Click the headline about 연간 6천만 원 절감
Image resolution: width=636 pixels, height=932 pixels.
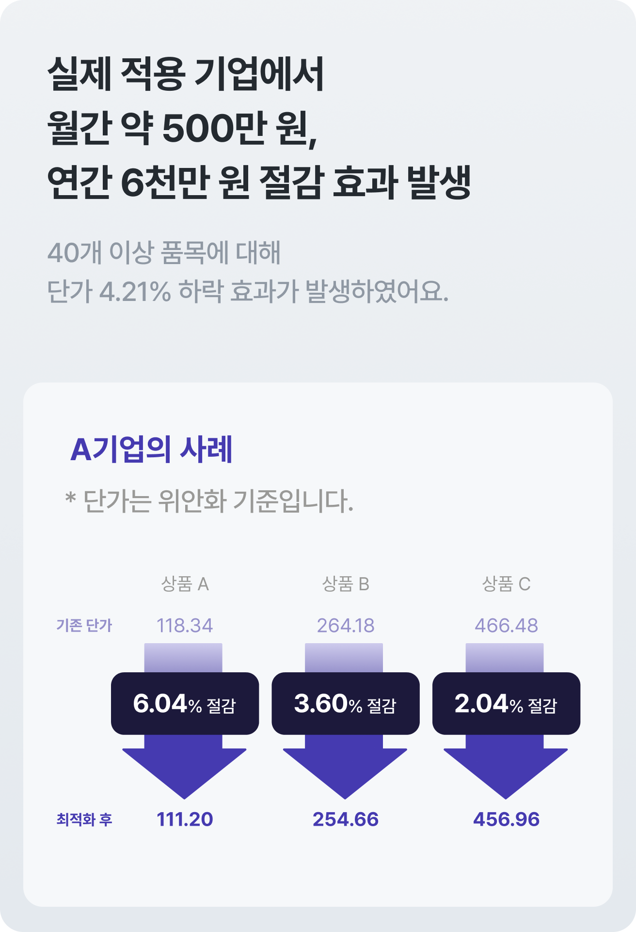259,128
